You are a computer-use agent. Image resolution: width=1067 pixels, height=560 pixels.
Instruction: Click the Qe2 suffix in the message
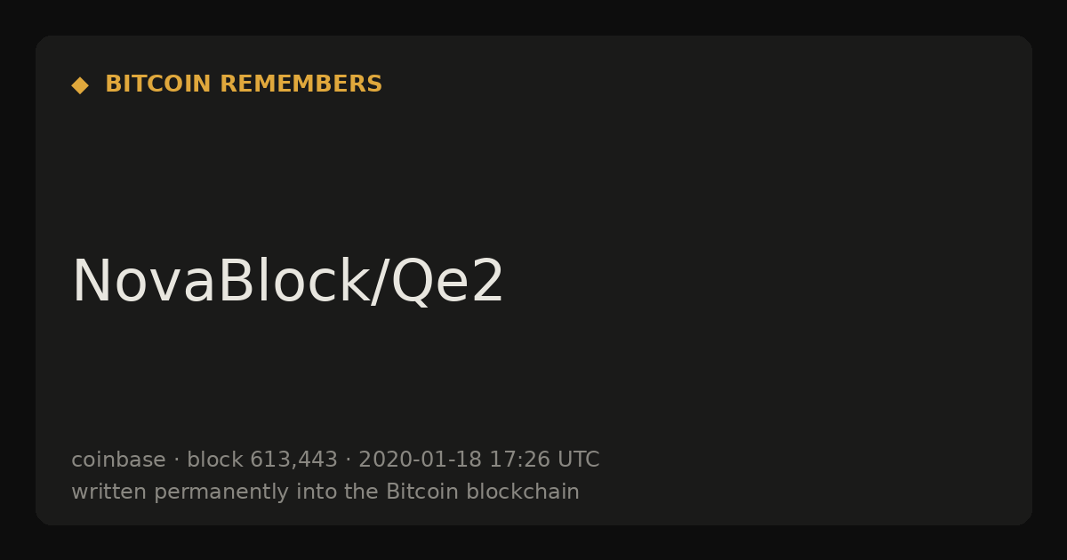(x=447, y=283)
